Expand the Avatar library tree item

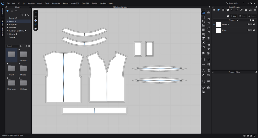(x=8, y=21)
